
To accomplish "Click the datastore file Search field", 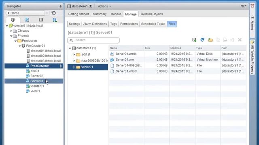I will tap(93, 40).
